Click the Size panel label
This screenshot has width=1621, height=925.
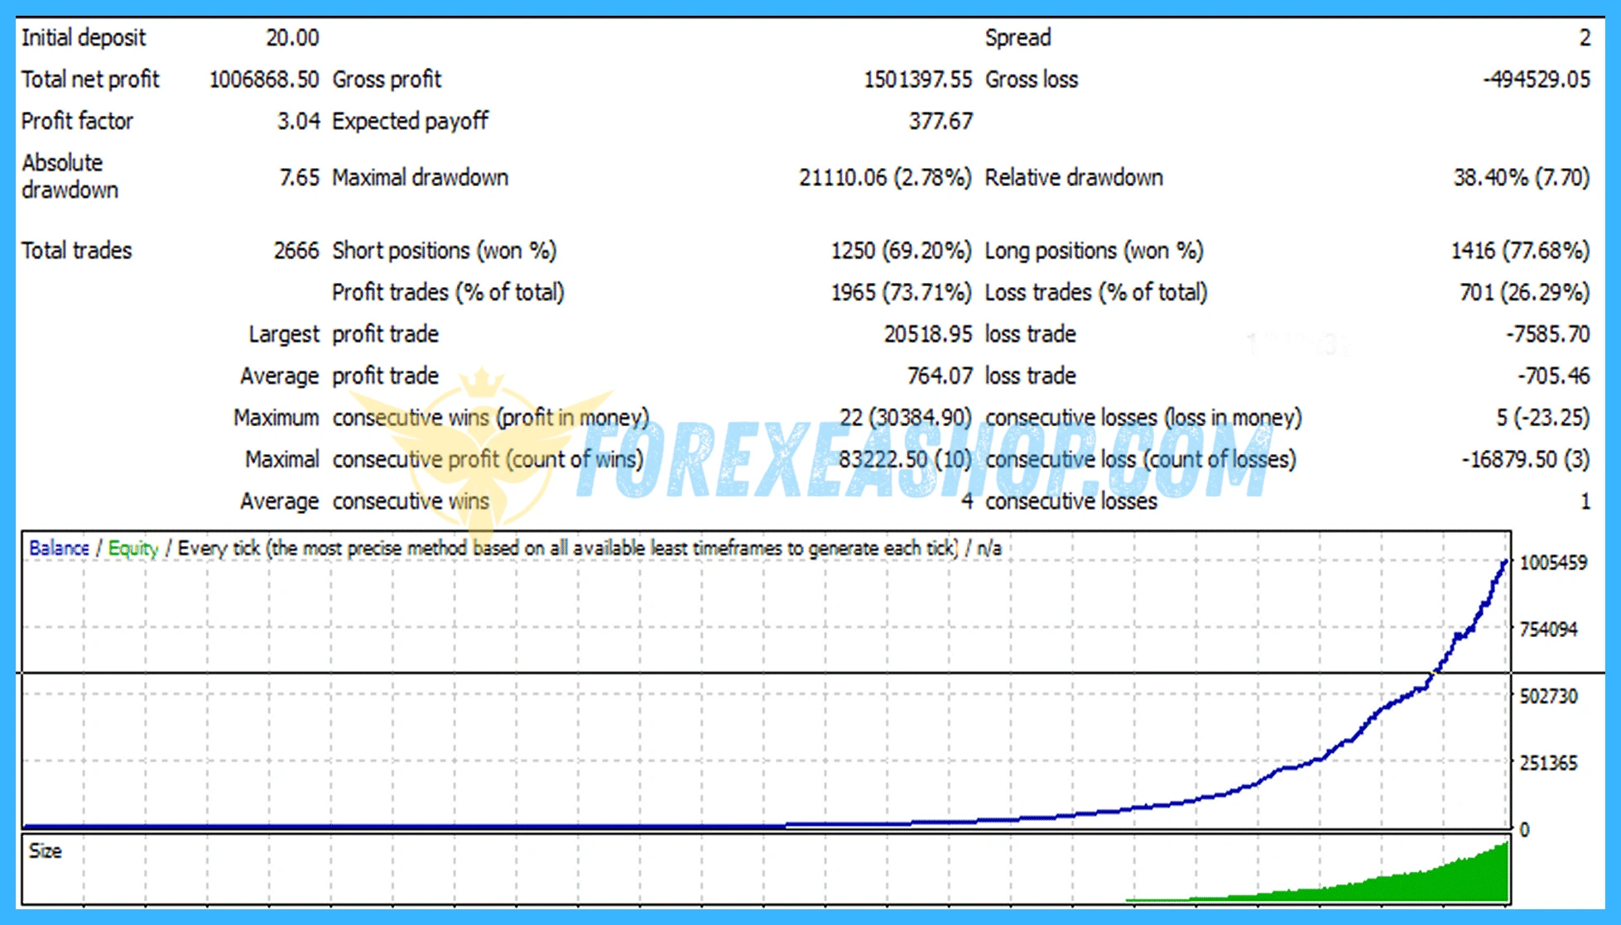[46, 851]
